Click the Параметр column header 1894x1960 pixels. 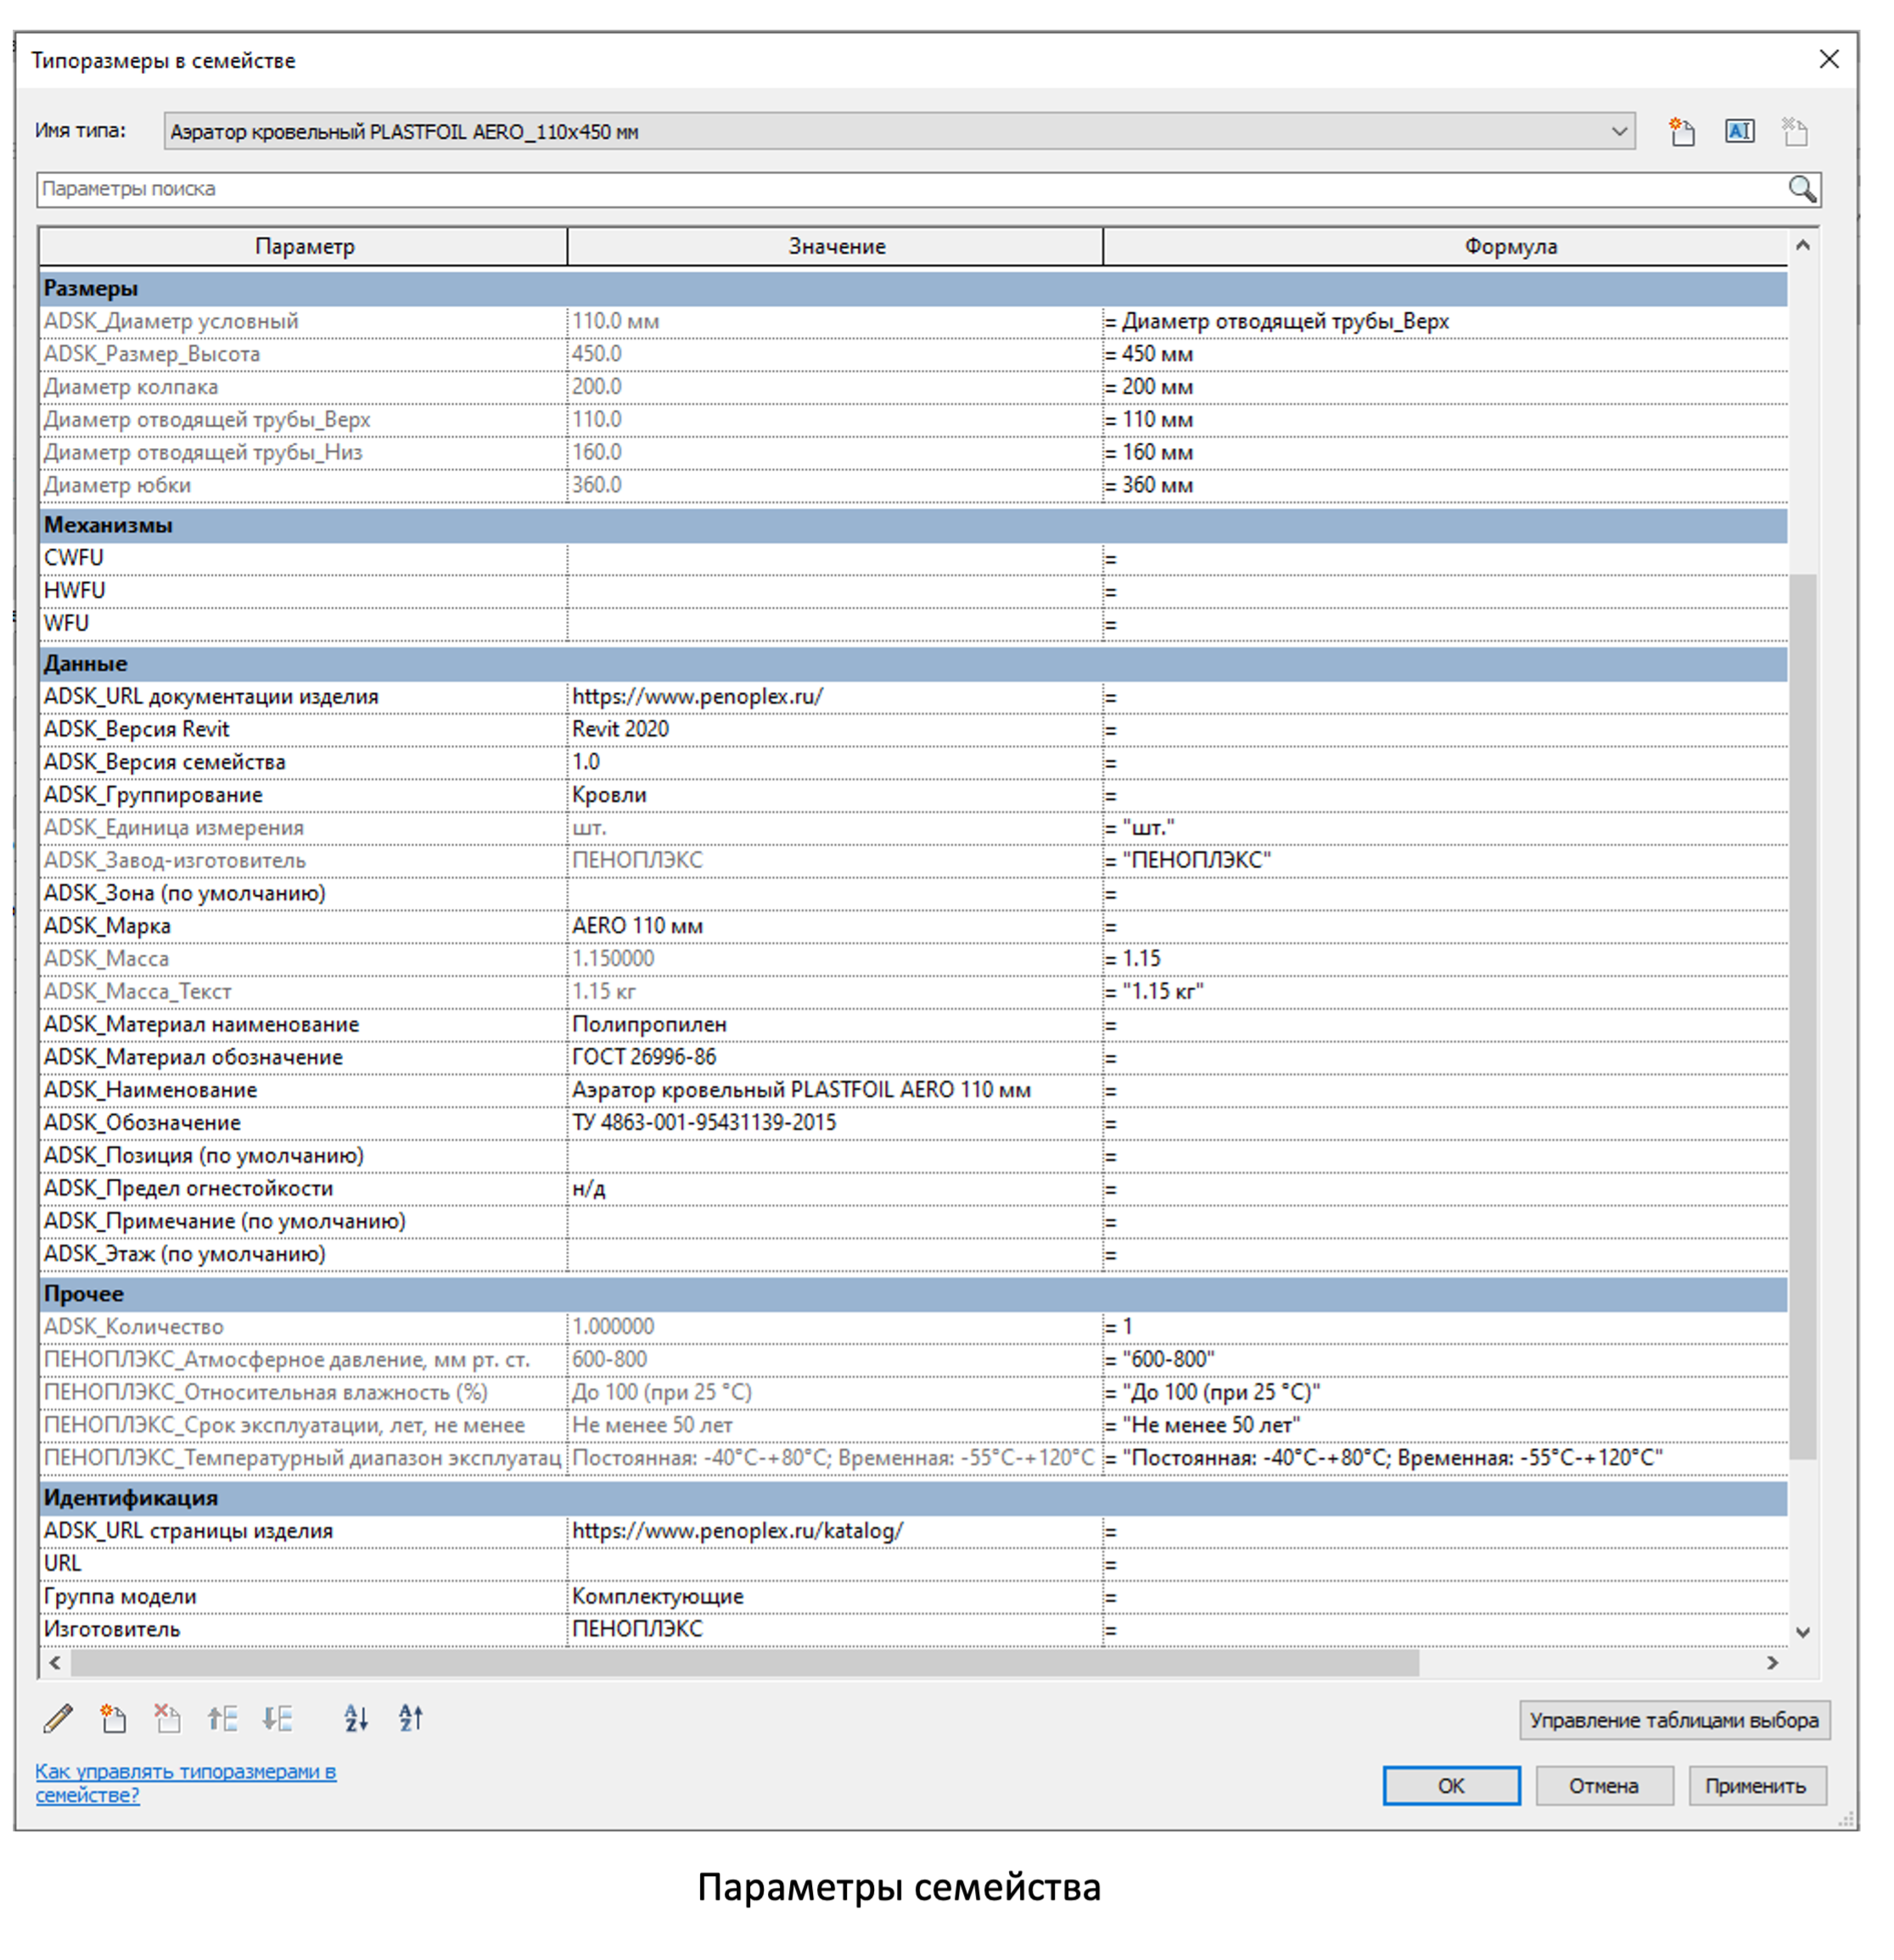tap(304, 247)
